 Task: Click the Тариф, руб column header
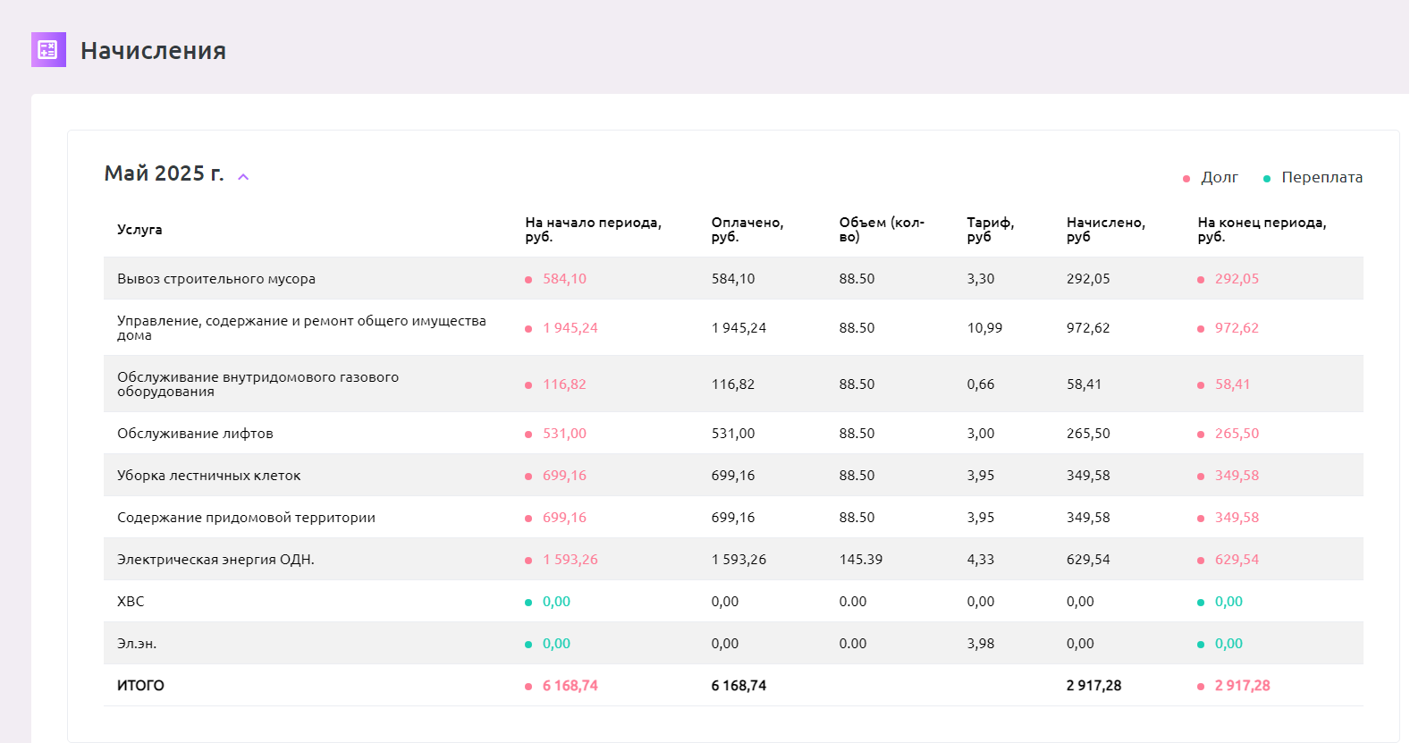990,230
